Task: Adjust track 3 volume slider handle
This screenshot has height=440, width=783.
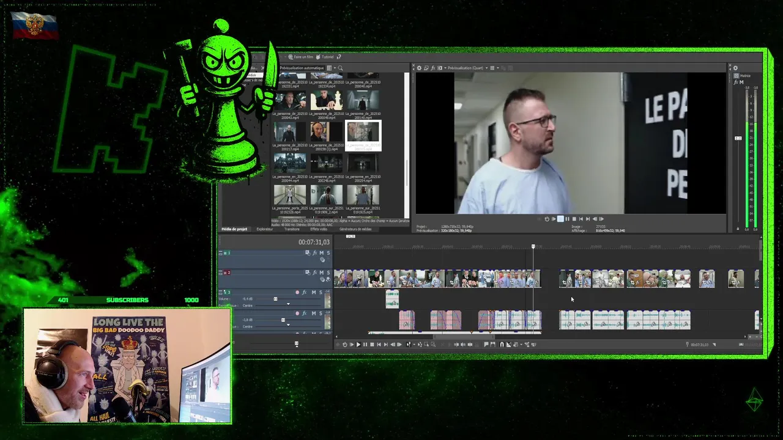Action: pyautogui.click(x=275, y=299)
